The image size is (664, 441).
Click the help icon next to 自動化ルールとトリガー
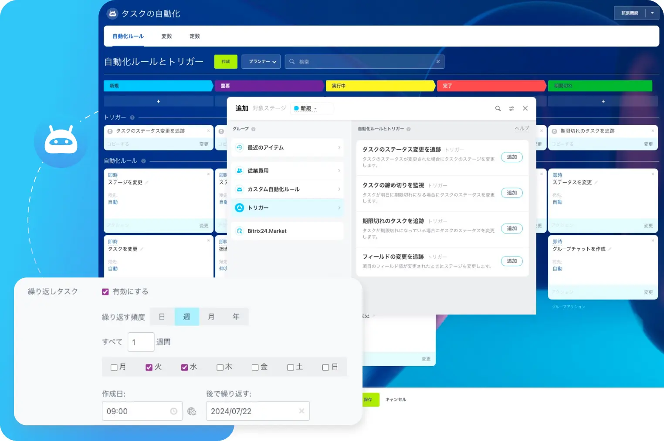pyautogui.click(x=409, y=129)
